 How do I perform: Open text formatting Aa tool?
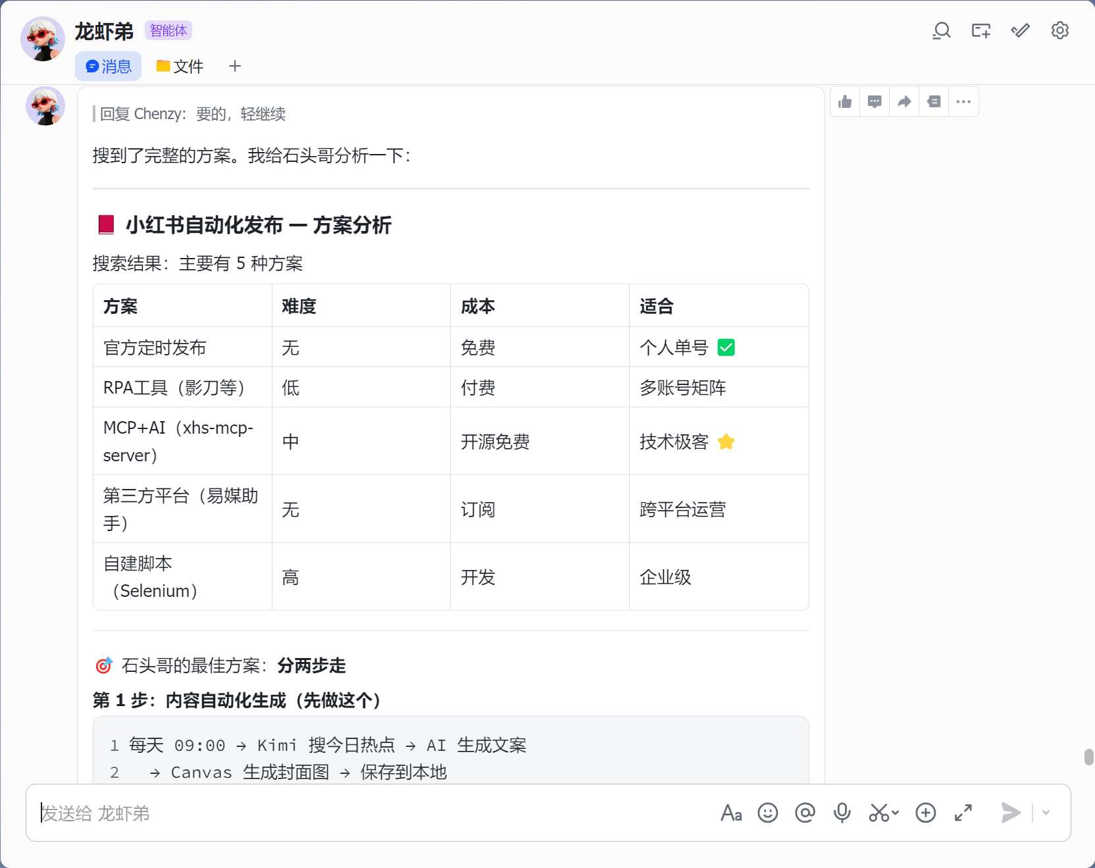point(731,813)
